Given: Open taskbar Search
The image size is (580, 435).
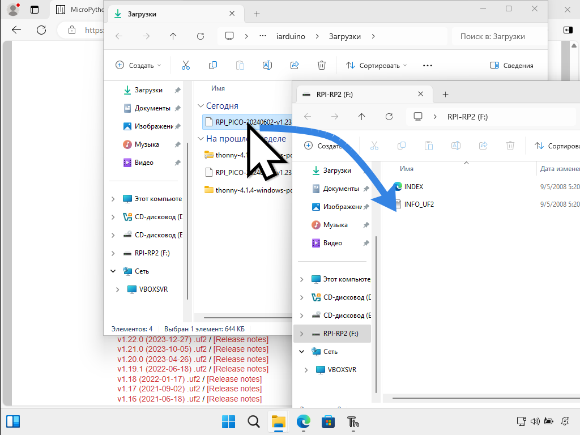Looking at the screenshot, I should point(253,421).
